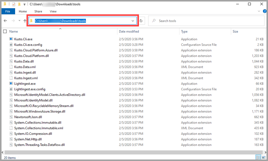The image size is (268, 161).
Task: Click the 923 KB size cell
Action: (259, 67)
